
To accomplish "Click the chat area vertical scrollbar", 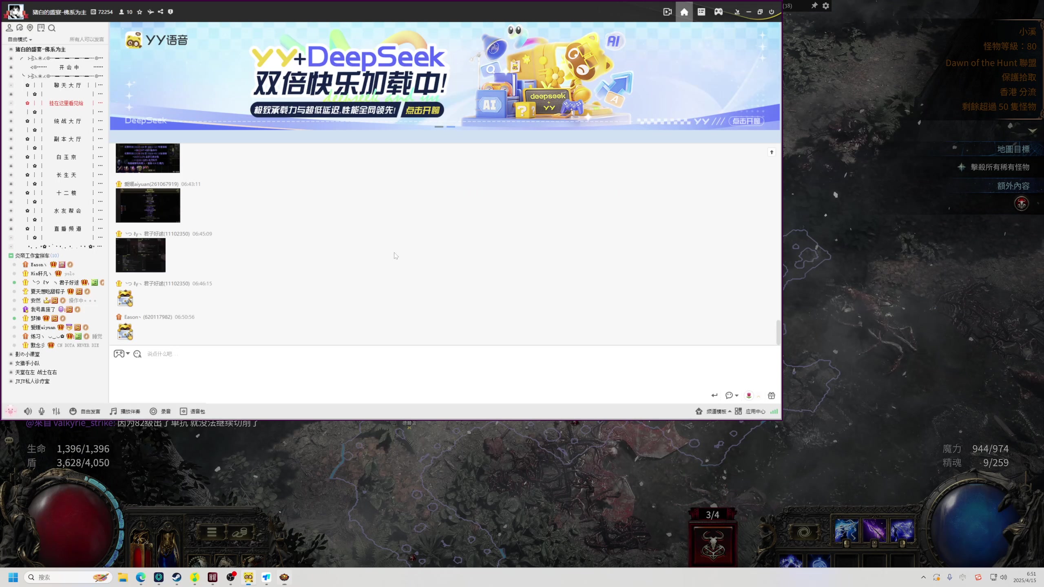I will tap(778, 332).
